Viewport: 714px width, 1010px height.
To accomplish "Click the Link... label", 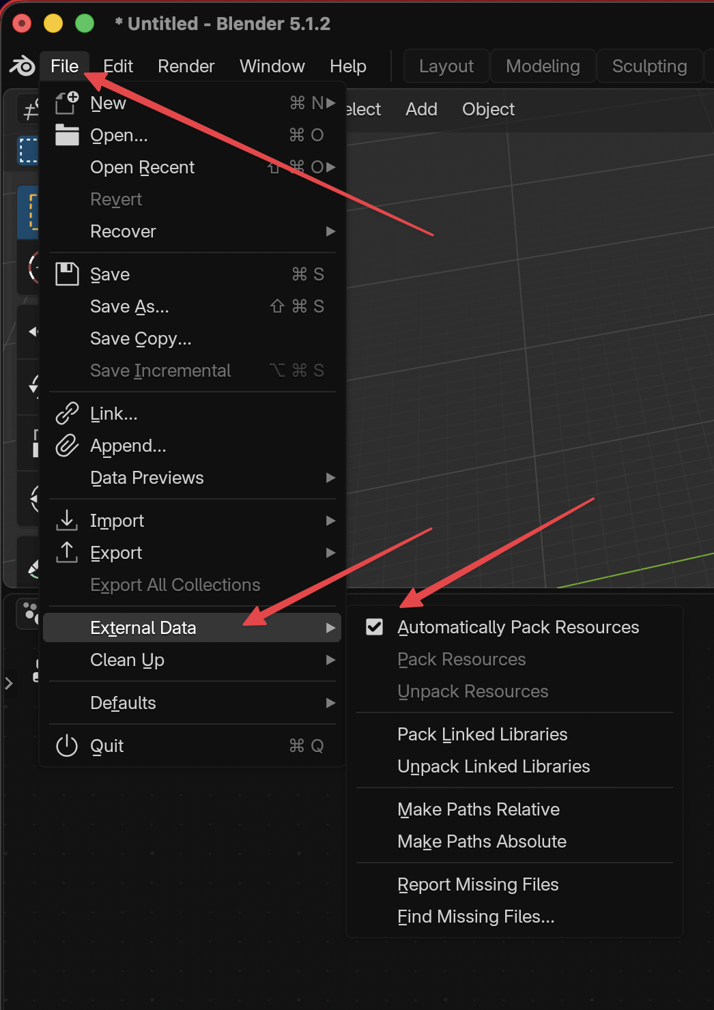I will pos(114,414).
